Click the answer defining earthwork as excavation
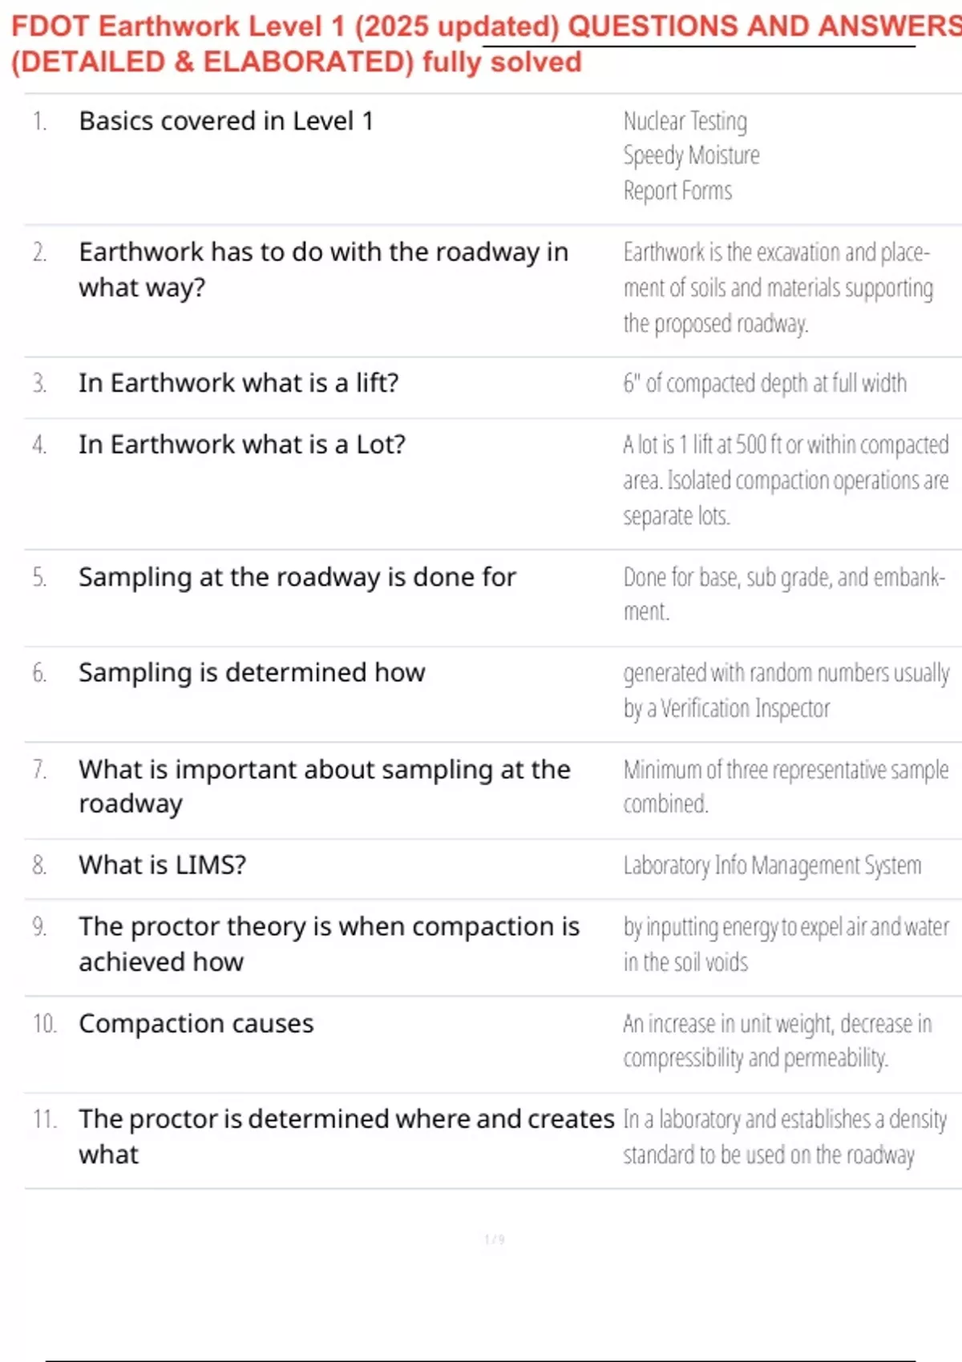This screenshot has width=962, height=1362. point(778,288)
